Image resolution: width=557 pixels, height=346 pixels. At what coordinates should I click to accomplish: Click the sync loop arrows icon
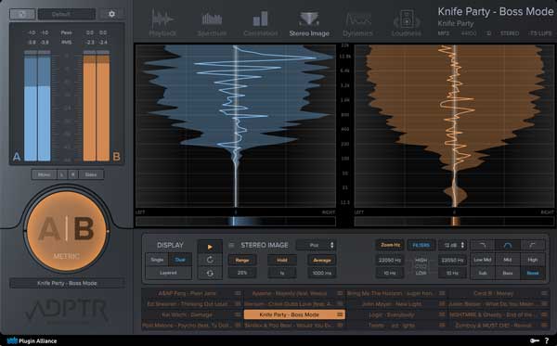tap(210, 273)
